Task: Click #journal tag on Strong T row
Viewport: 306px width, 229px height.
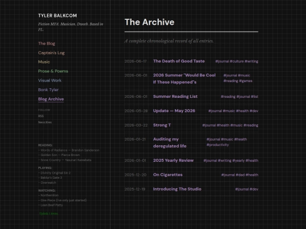Action: point(209,125)
